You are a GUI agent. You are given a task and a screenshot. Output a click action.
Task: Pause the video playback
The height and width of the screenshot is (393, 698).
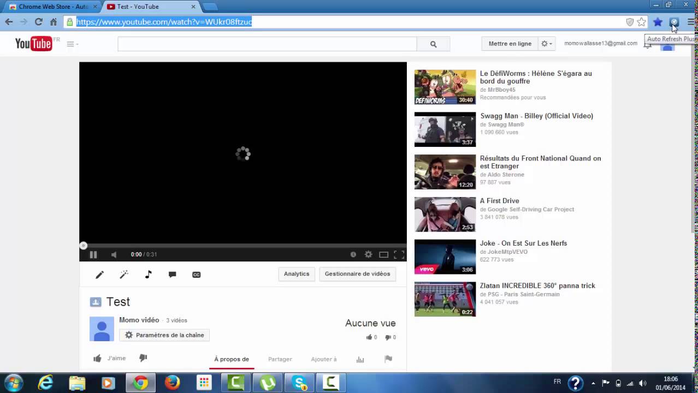(x=93, y=254)
